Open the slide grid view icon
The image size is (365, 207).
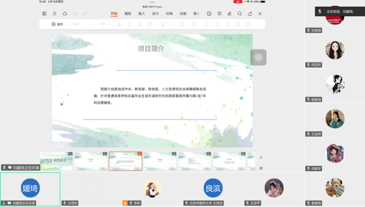[x=261, y=168]
